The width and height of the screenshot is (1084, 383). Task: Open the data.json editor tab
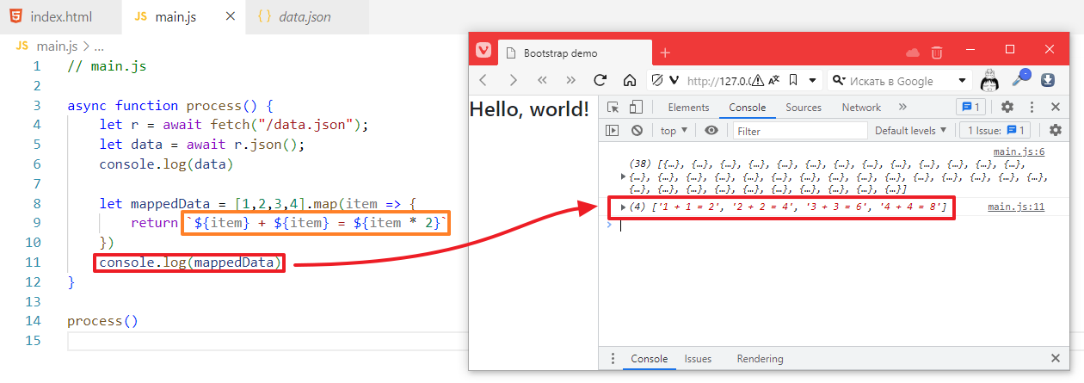coord(305,17)
